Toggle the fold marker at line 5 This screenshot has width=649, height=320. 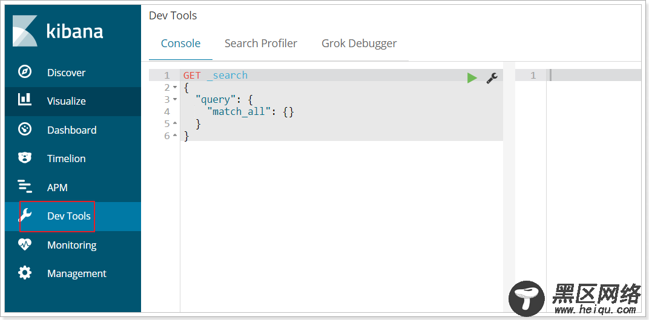point(175,123)
